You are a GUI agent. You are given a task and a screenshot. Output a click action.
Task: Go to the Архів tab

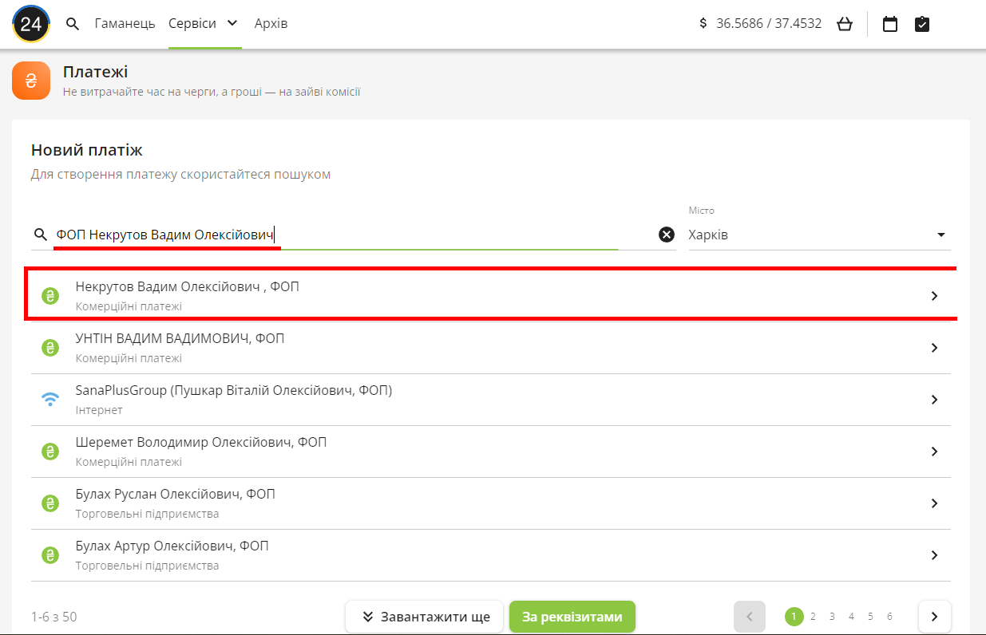click(x=271, y=24)
